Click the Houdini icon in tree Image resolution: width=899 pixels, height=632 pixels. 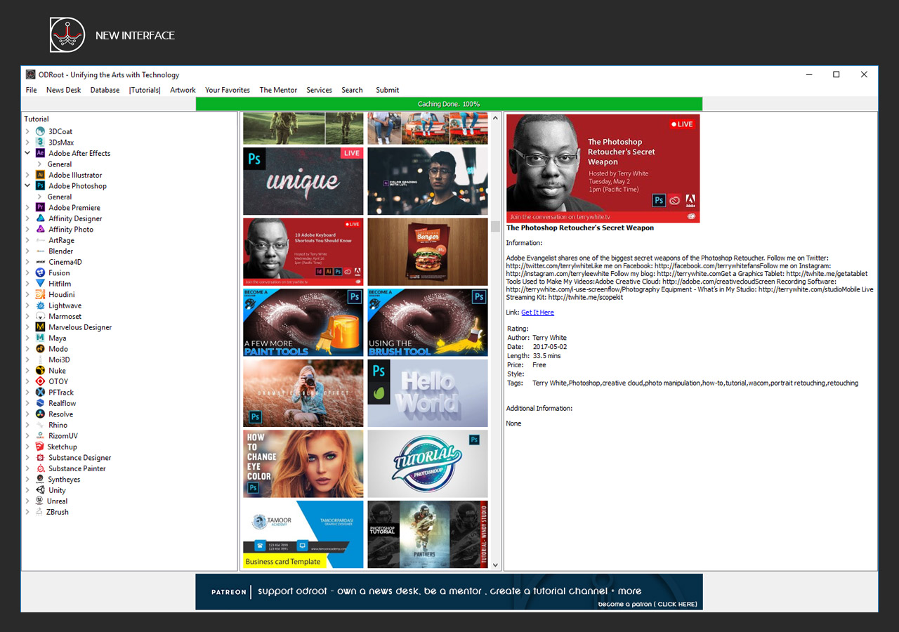coord(41,295)
